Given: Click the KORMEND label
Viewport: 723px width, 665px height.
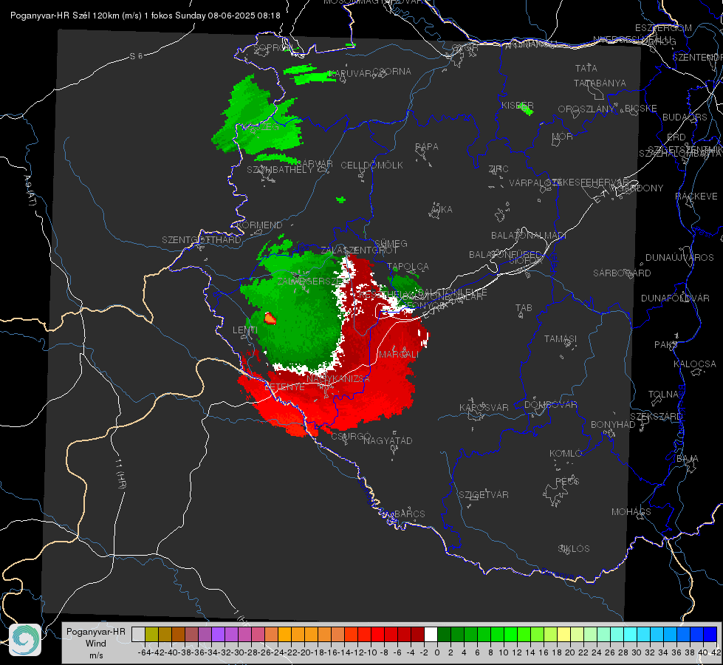Looking at the screenshot, I should tap(259, 225).
